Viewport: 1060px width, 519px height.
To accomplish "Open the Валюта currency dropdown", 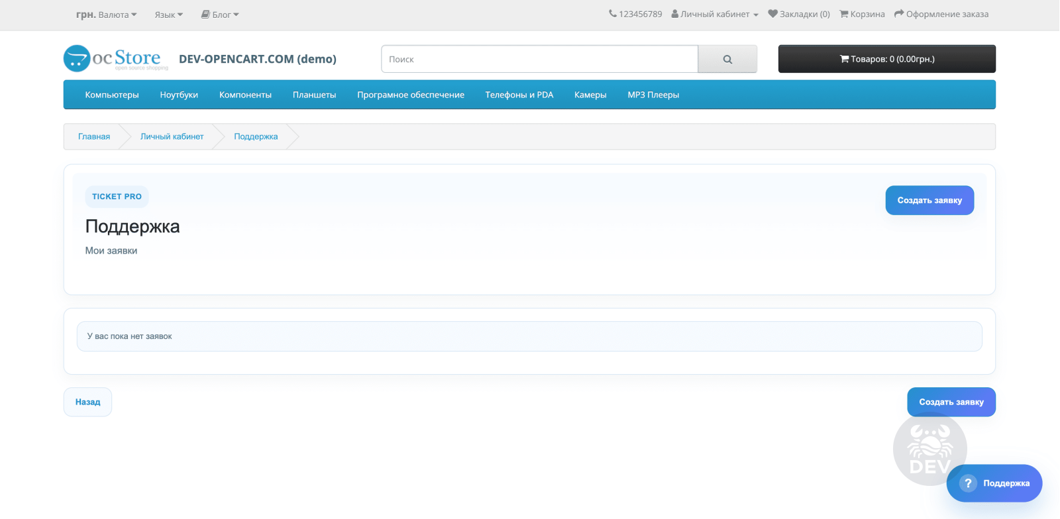I will click(x=107, y=15).
